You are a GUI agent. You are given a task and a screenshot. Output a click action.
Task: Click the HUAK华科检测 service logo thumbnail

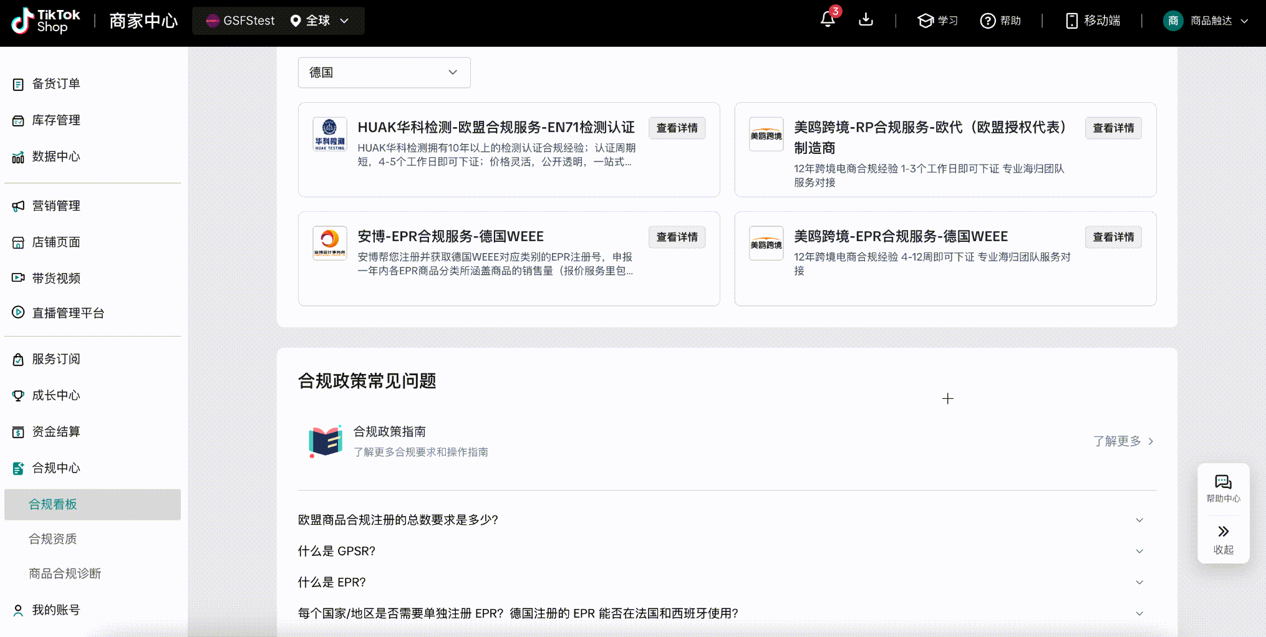click(x=329, y=134)
